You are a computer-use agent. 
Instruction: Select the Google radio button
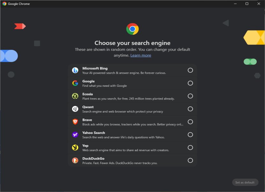[190, 83]
